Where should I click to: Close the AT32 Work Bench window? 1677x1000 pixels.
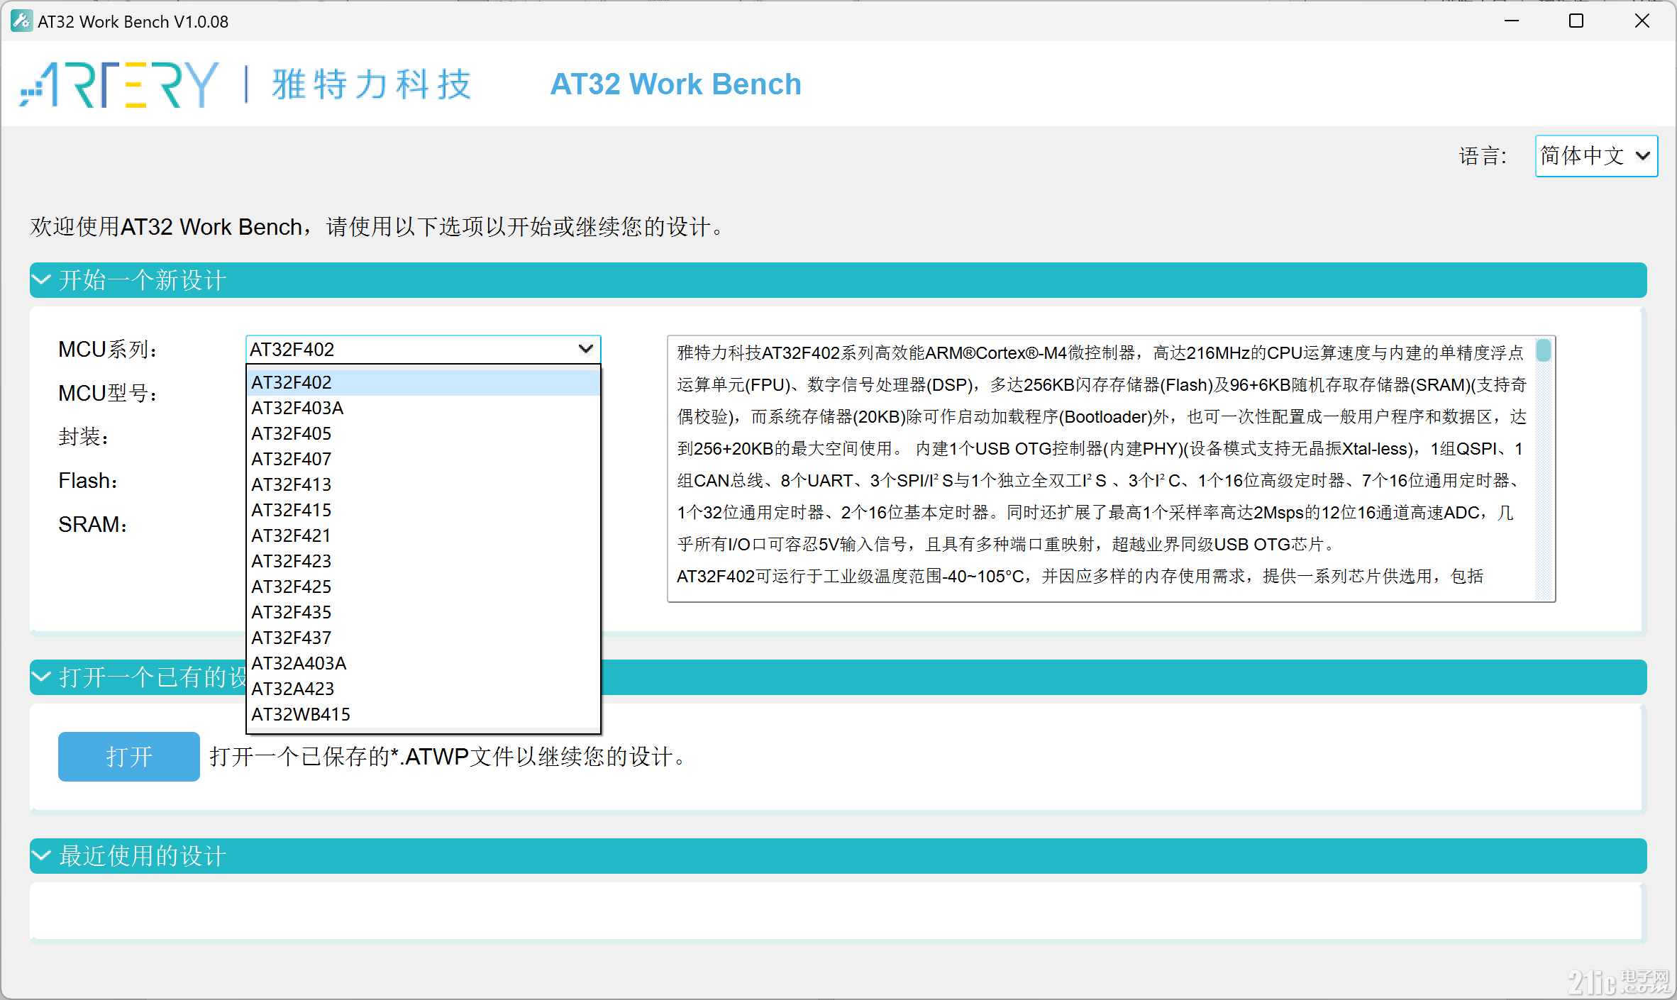1642,21
